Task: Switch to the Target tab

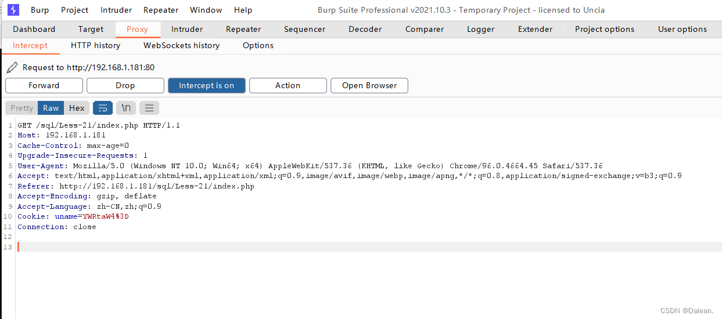Action: (91, 29)
